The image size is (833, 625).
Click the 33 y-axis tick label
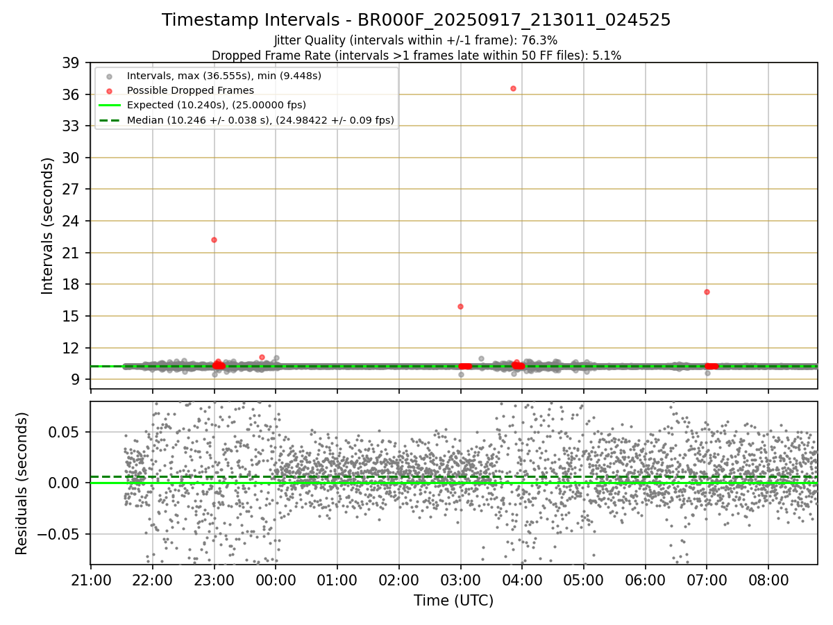pos(71,126)
